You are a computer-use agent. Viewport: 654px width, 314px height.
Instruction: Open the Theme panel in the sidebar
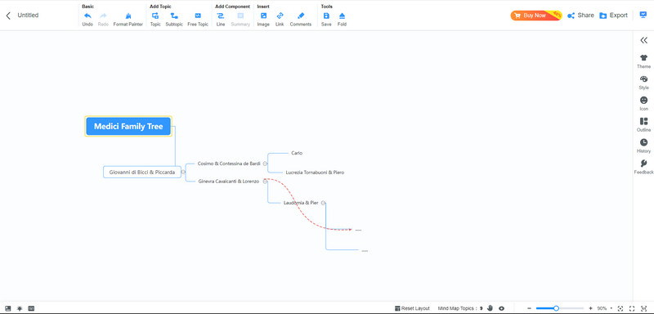tap(643, 61)
